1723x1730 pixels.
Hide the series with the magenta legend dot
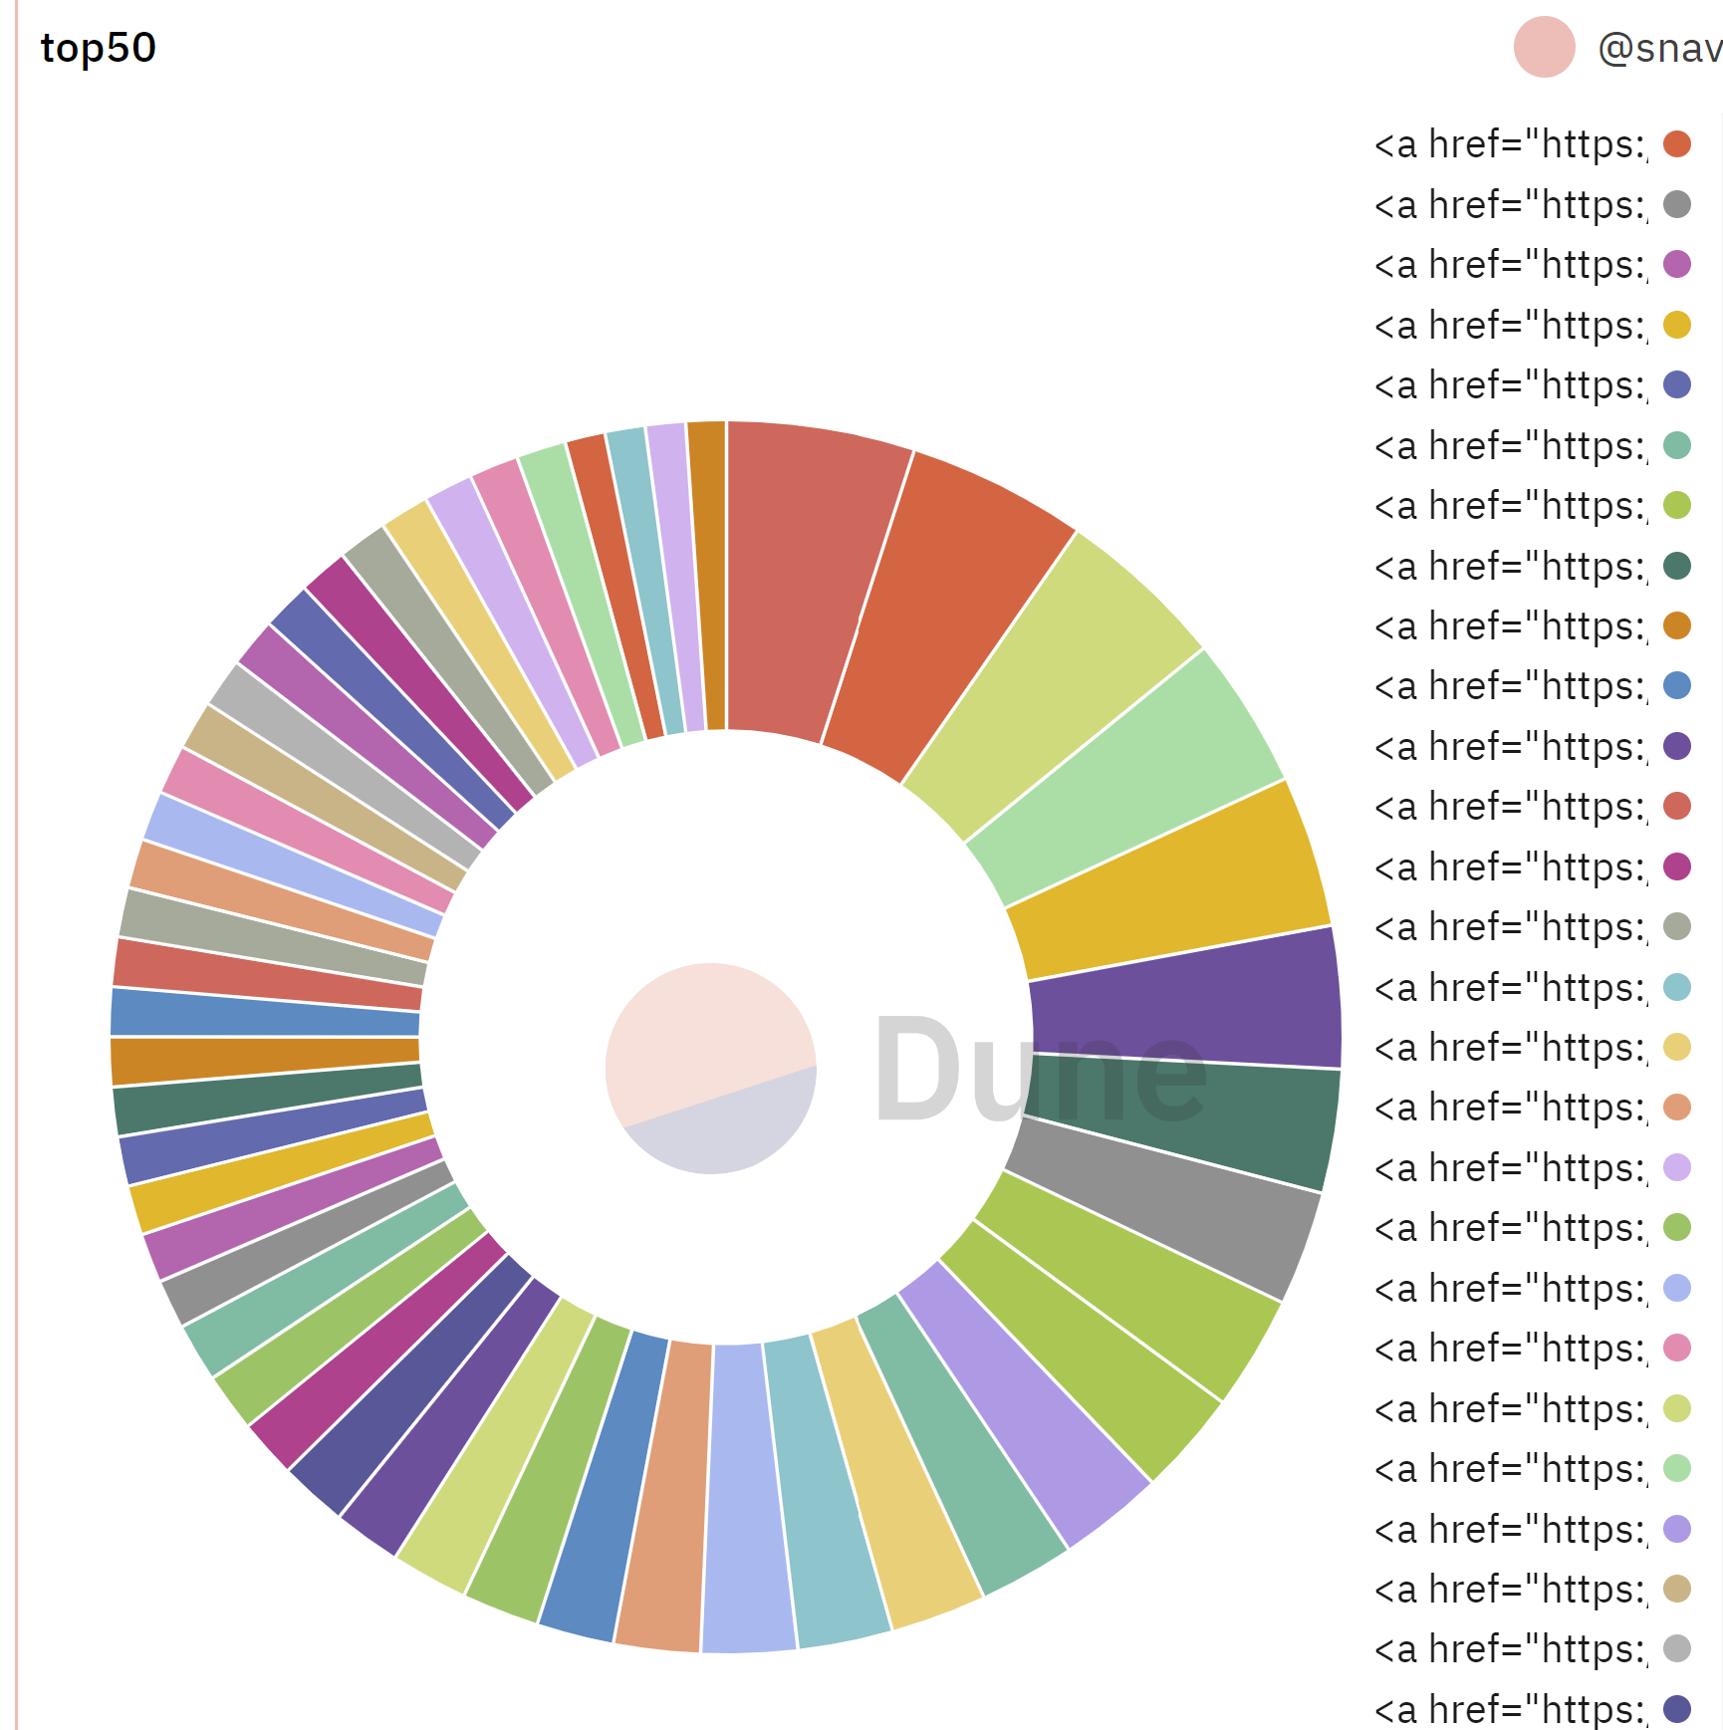point(1532,866)
